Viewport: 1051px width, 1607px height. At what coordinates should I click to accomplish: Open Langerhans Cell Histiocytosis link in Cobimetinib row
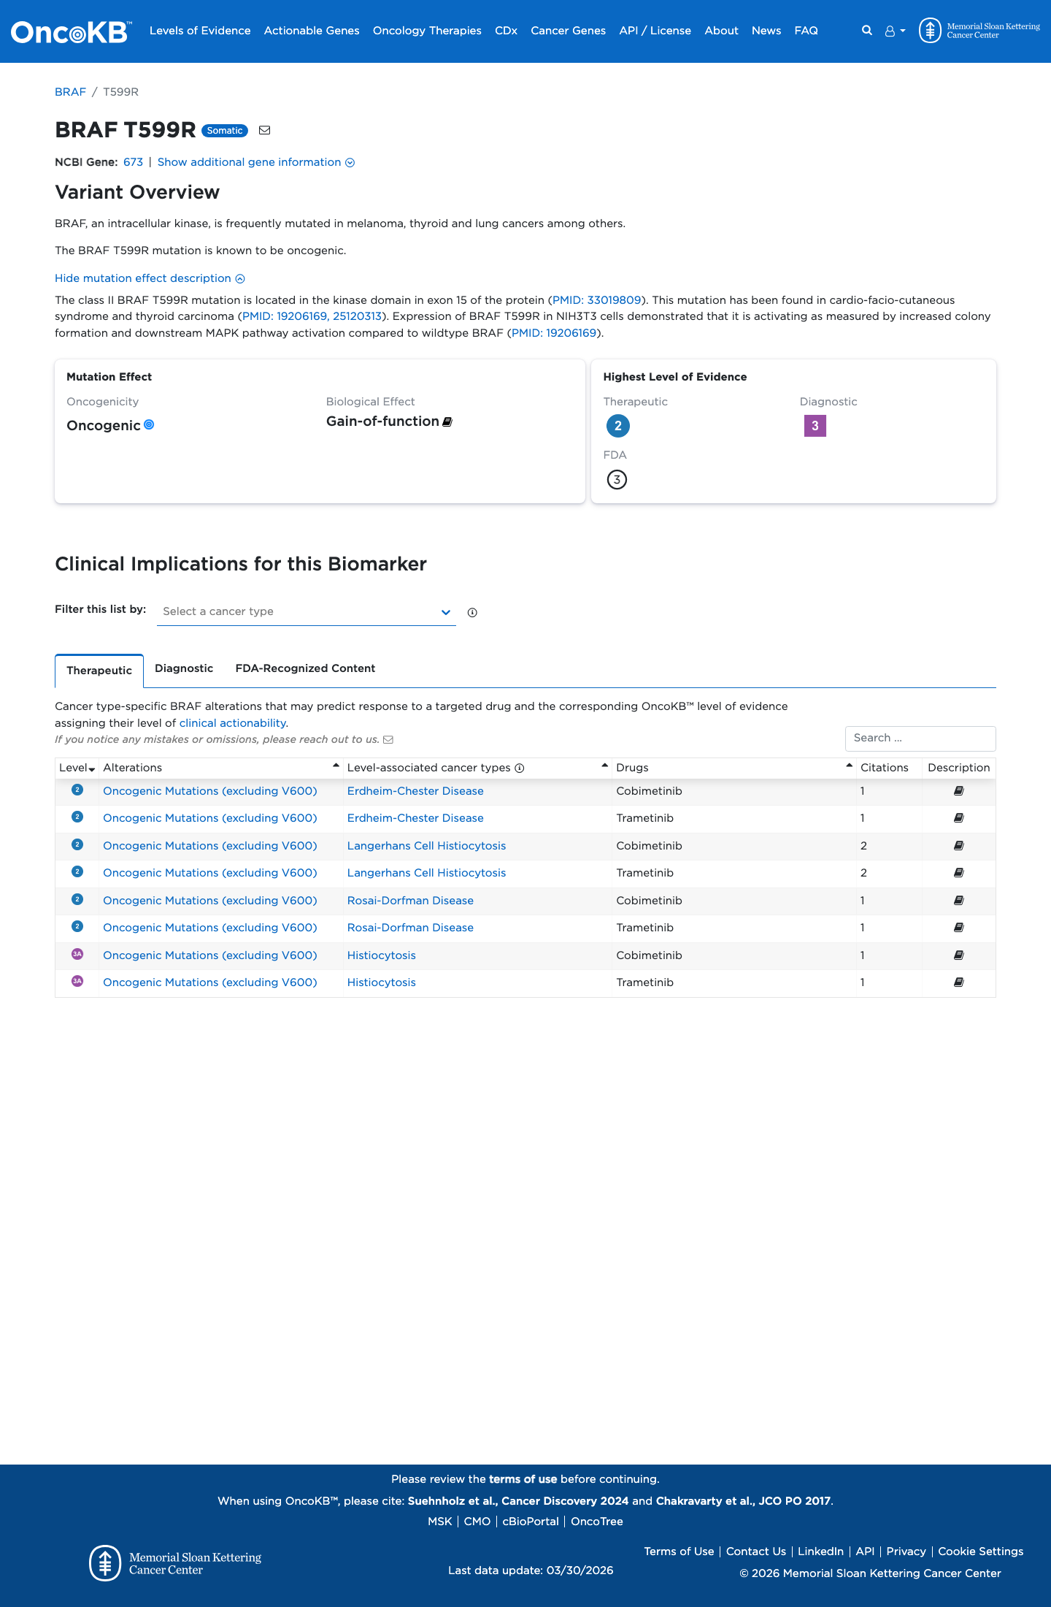[x=426, y=846]
